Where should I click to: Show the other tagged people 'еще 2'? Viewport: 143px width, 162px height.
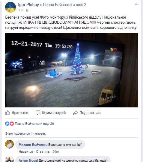pyautogui.click(x=81, y=4)
